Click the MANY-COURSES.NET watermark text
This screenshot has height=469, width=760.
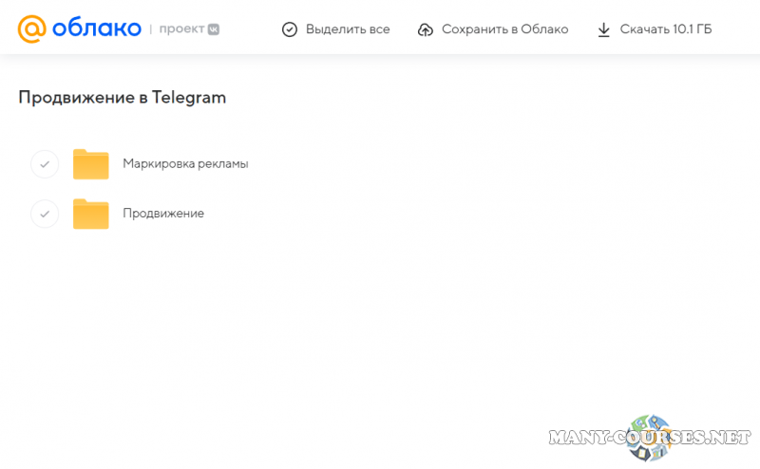589,438
